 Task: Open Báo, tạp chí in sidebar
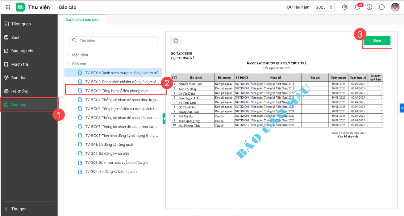(x=29, y=51)
